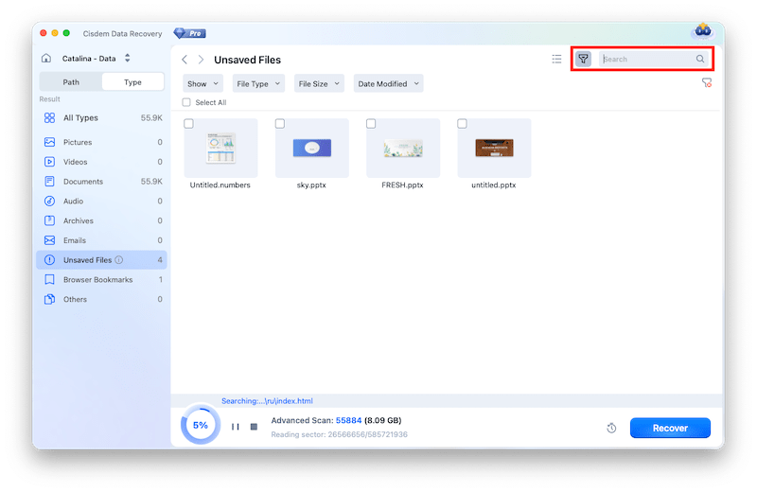
Task: Click inside the Search input field
Action: pyautogui.click(x=647, y=59)
